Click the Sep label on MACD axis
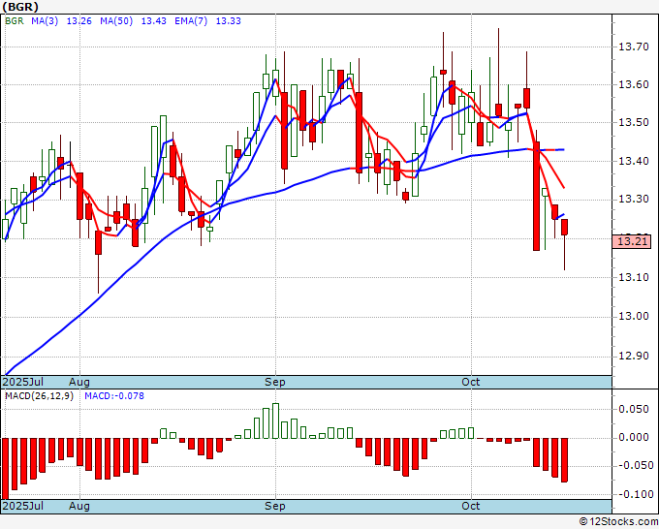659x529 pixels. point(275,506)
